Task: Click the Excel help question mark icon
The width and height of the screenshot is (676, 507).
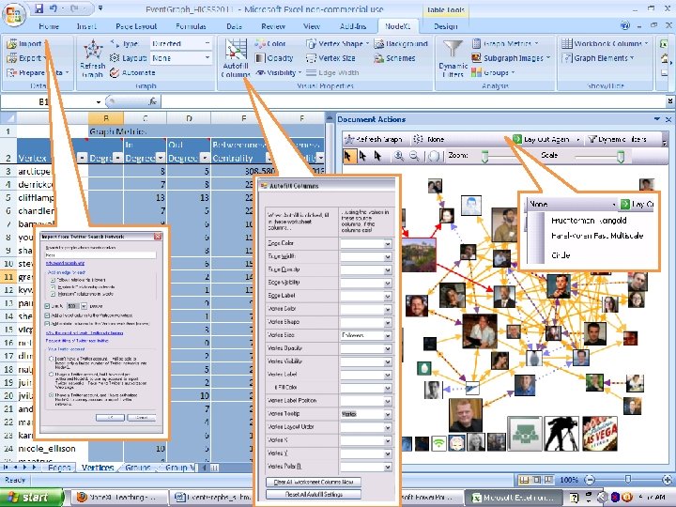Action: tap(625, 26)
